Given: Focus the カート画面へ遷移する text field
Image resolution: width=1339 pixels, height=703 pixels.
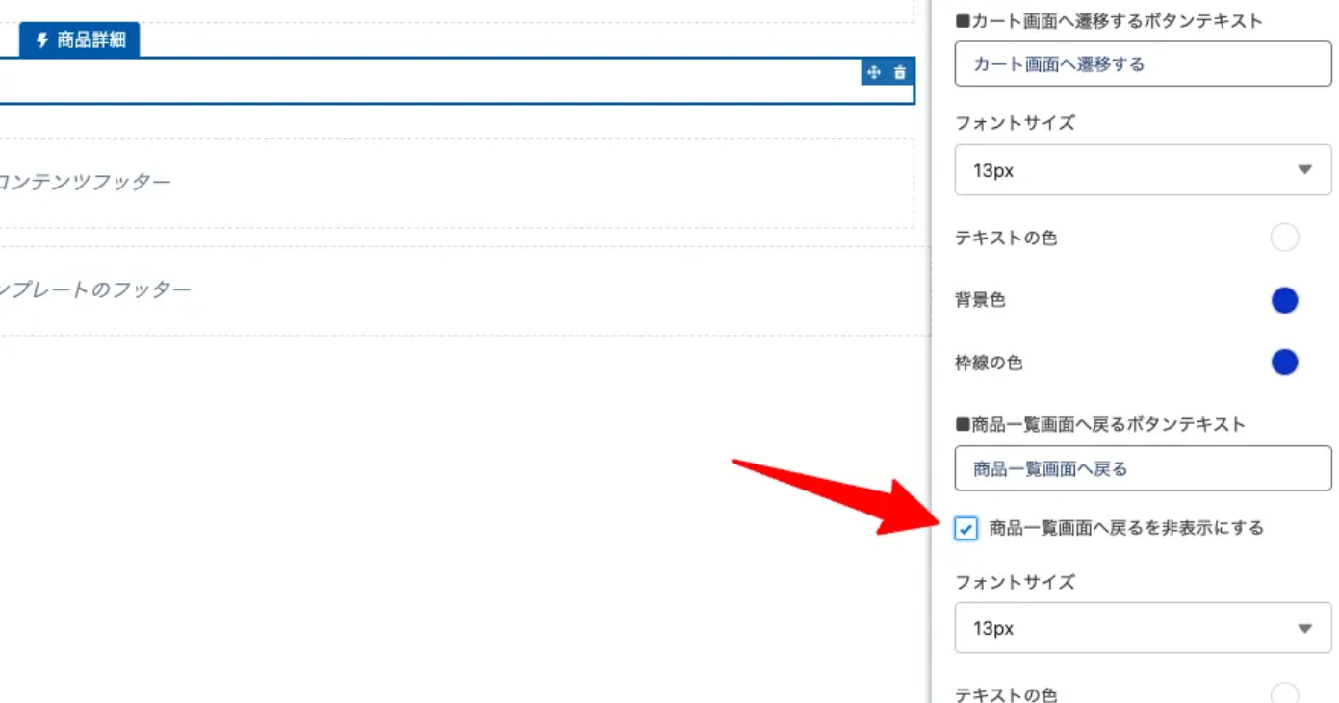Looking at the screenshot, I should coord(1143,64).
